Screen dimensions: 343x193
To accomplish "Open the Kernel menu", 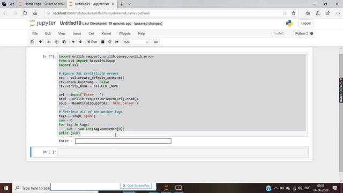I will [x=106, y=33].
